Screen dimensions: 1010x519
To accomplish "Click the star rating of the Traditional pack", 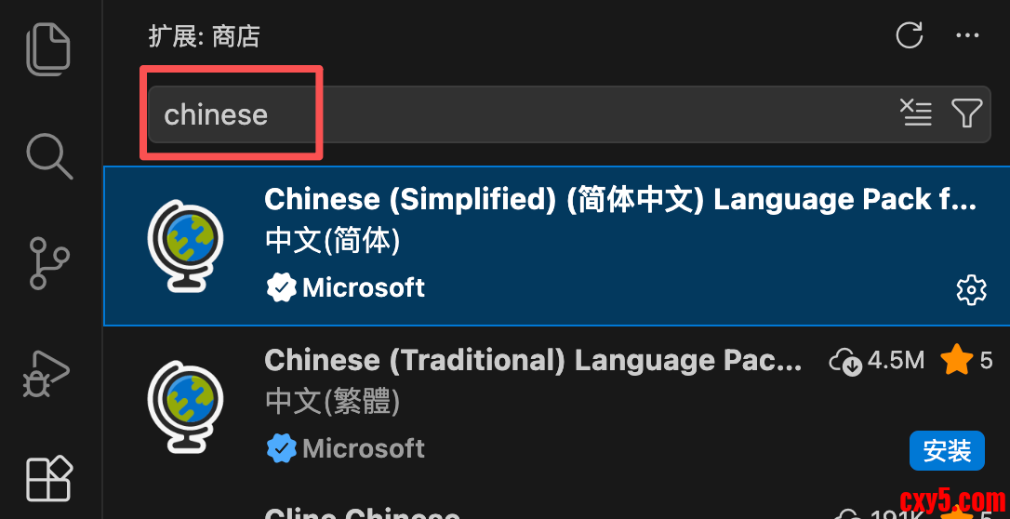I will tap(967, 361).
